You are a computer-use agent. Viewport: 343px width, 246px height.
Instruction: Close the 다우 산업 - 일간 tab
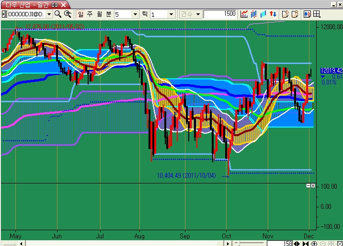(63, 4)
